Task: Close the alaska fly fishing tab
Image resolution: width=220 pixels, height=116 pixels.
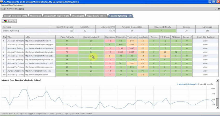Action: click(x=130, y=16)
